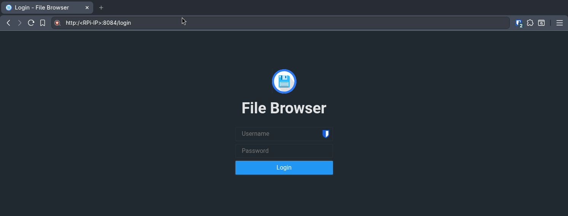Click the address bar URL text

(98, 23)
